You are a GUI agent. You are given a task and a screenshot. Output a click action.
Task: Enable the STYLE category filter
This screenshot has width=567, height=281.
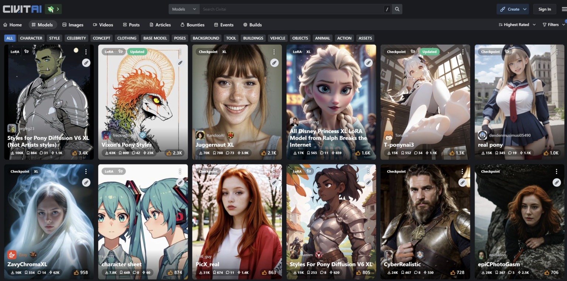[55, 38]
